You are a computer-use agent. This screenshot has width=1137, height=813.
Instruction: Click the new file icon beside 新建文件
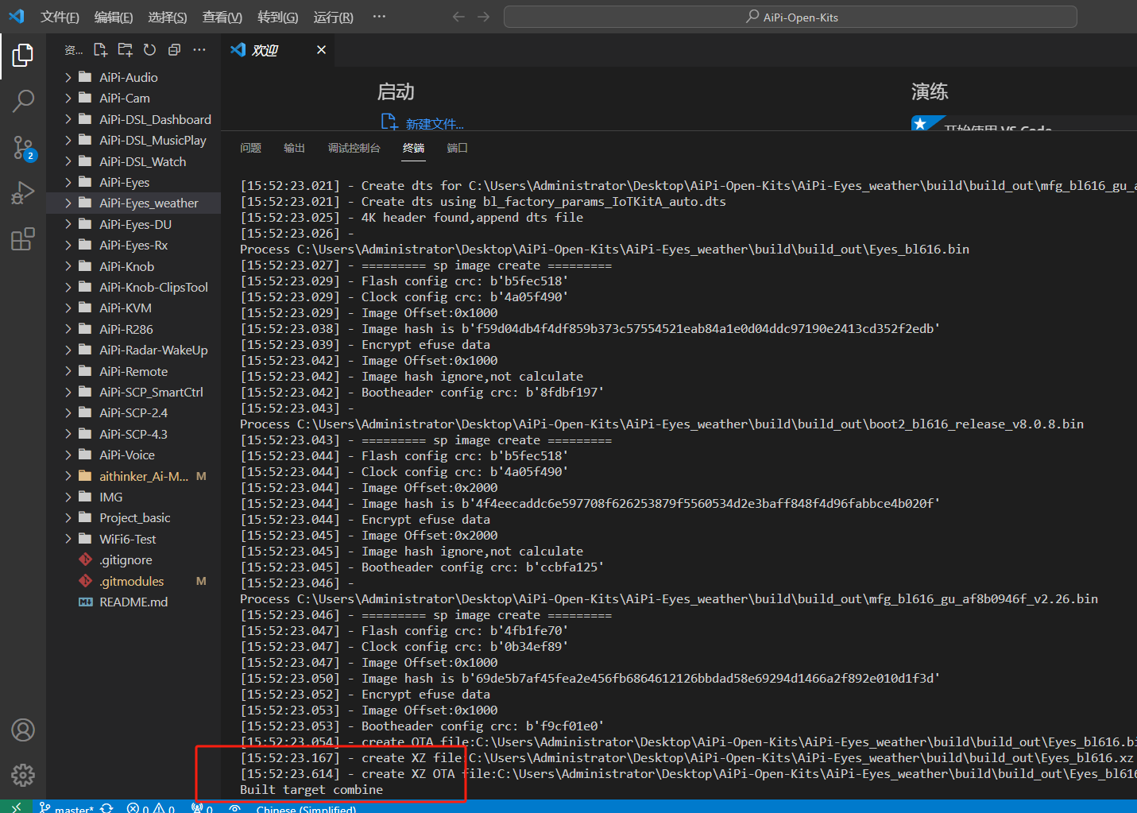[x=389, y=122]
